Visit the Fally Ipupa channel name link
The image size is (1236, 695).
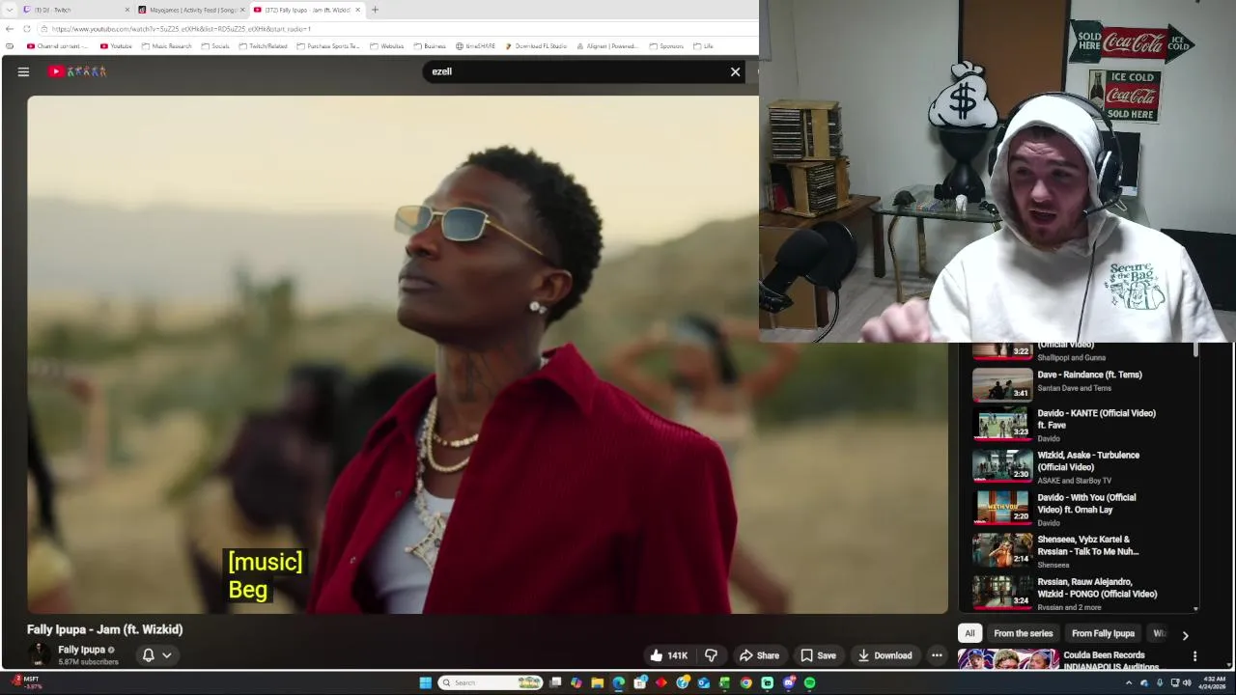click(81, 650)
